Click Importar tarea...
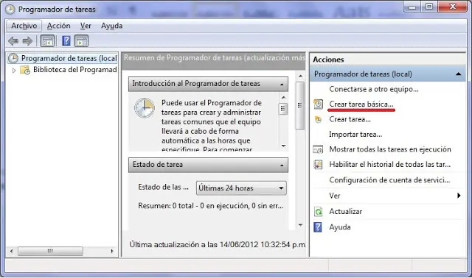This screenshot has width=472, height=278. [x=355, y=134]
